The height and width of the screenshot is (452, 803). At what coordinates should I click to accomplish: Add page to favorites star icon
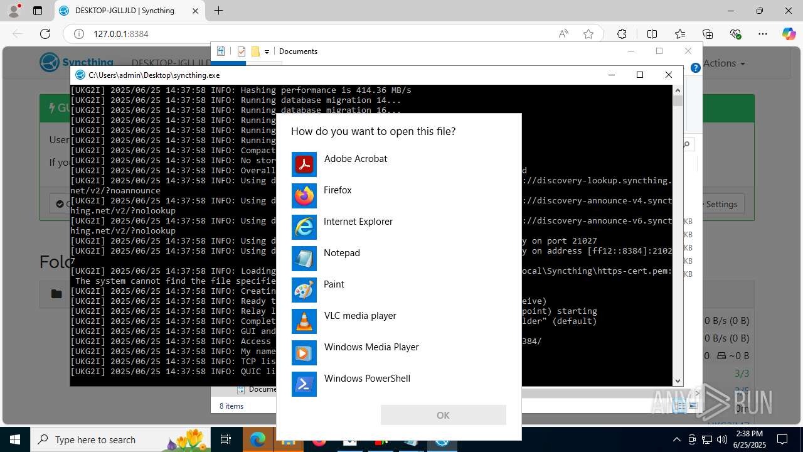588,34
